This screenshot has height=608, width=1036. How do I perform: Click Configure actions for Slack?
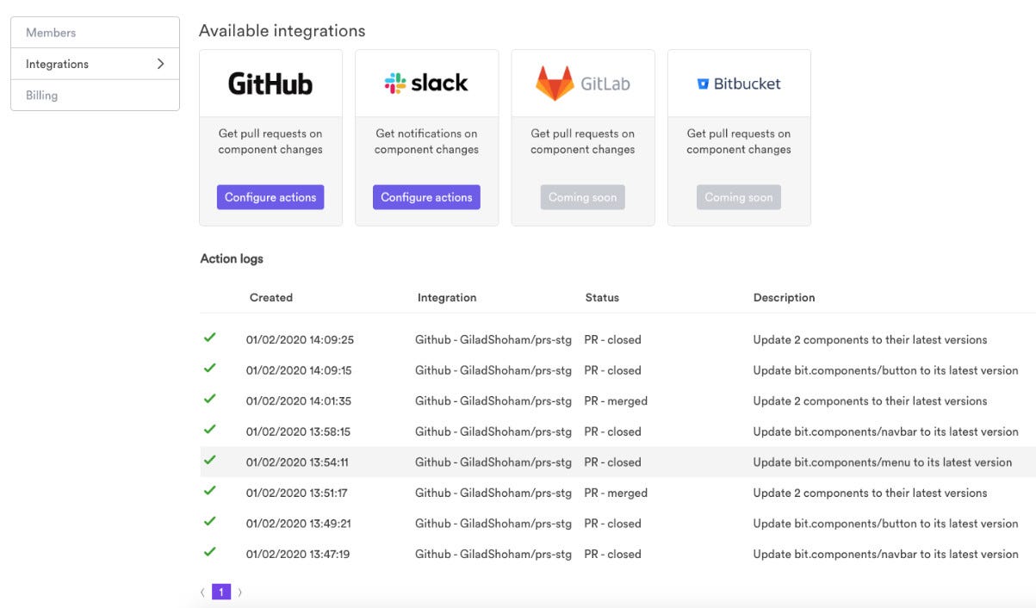pos(426,196)
